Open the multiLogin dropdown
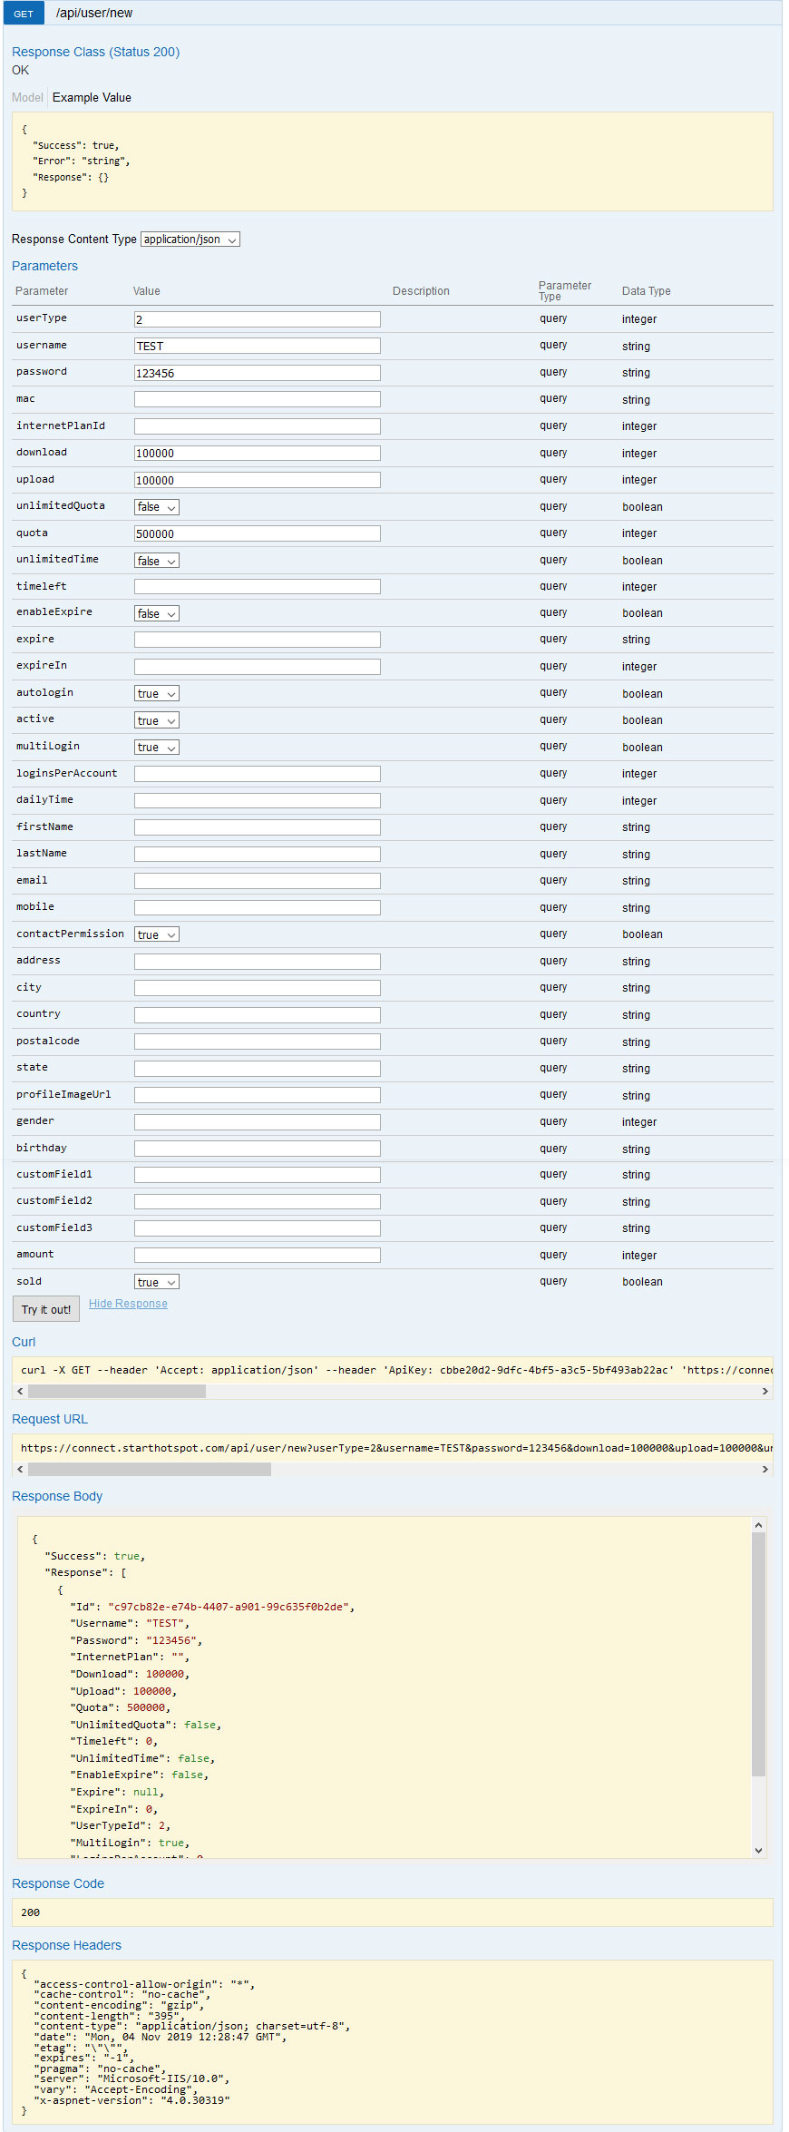789x2132 pixels. (x=157, y=748)
